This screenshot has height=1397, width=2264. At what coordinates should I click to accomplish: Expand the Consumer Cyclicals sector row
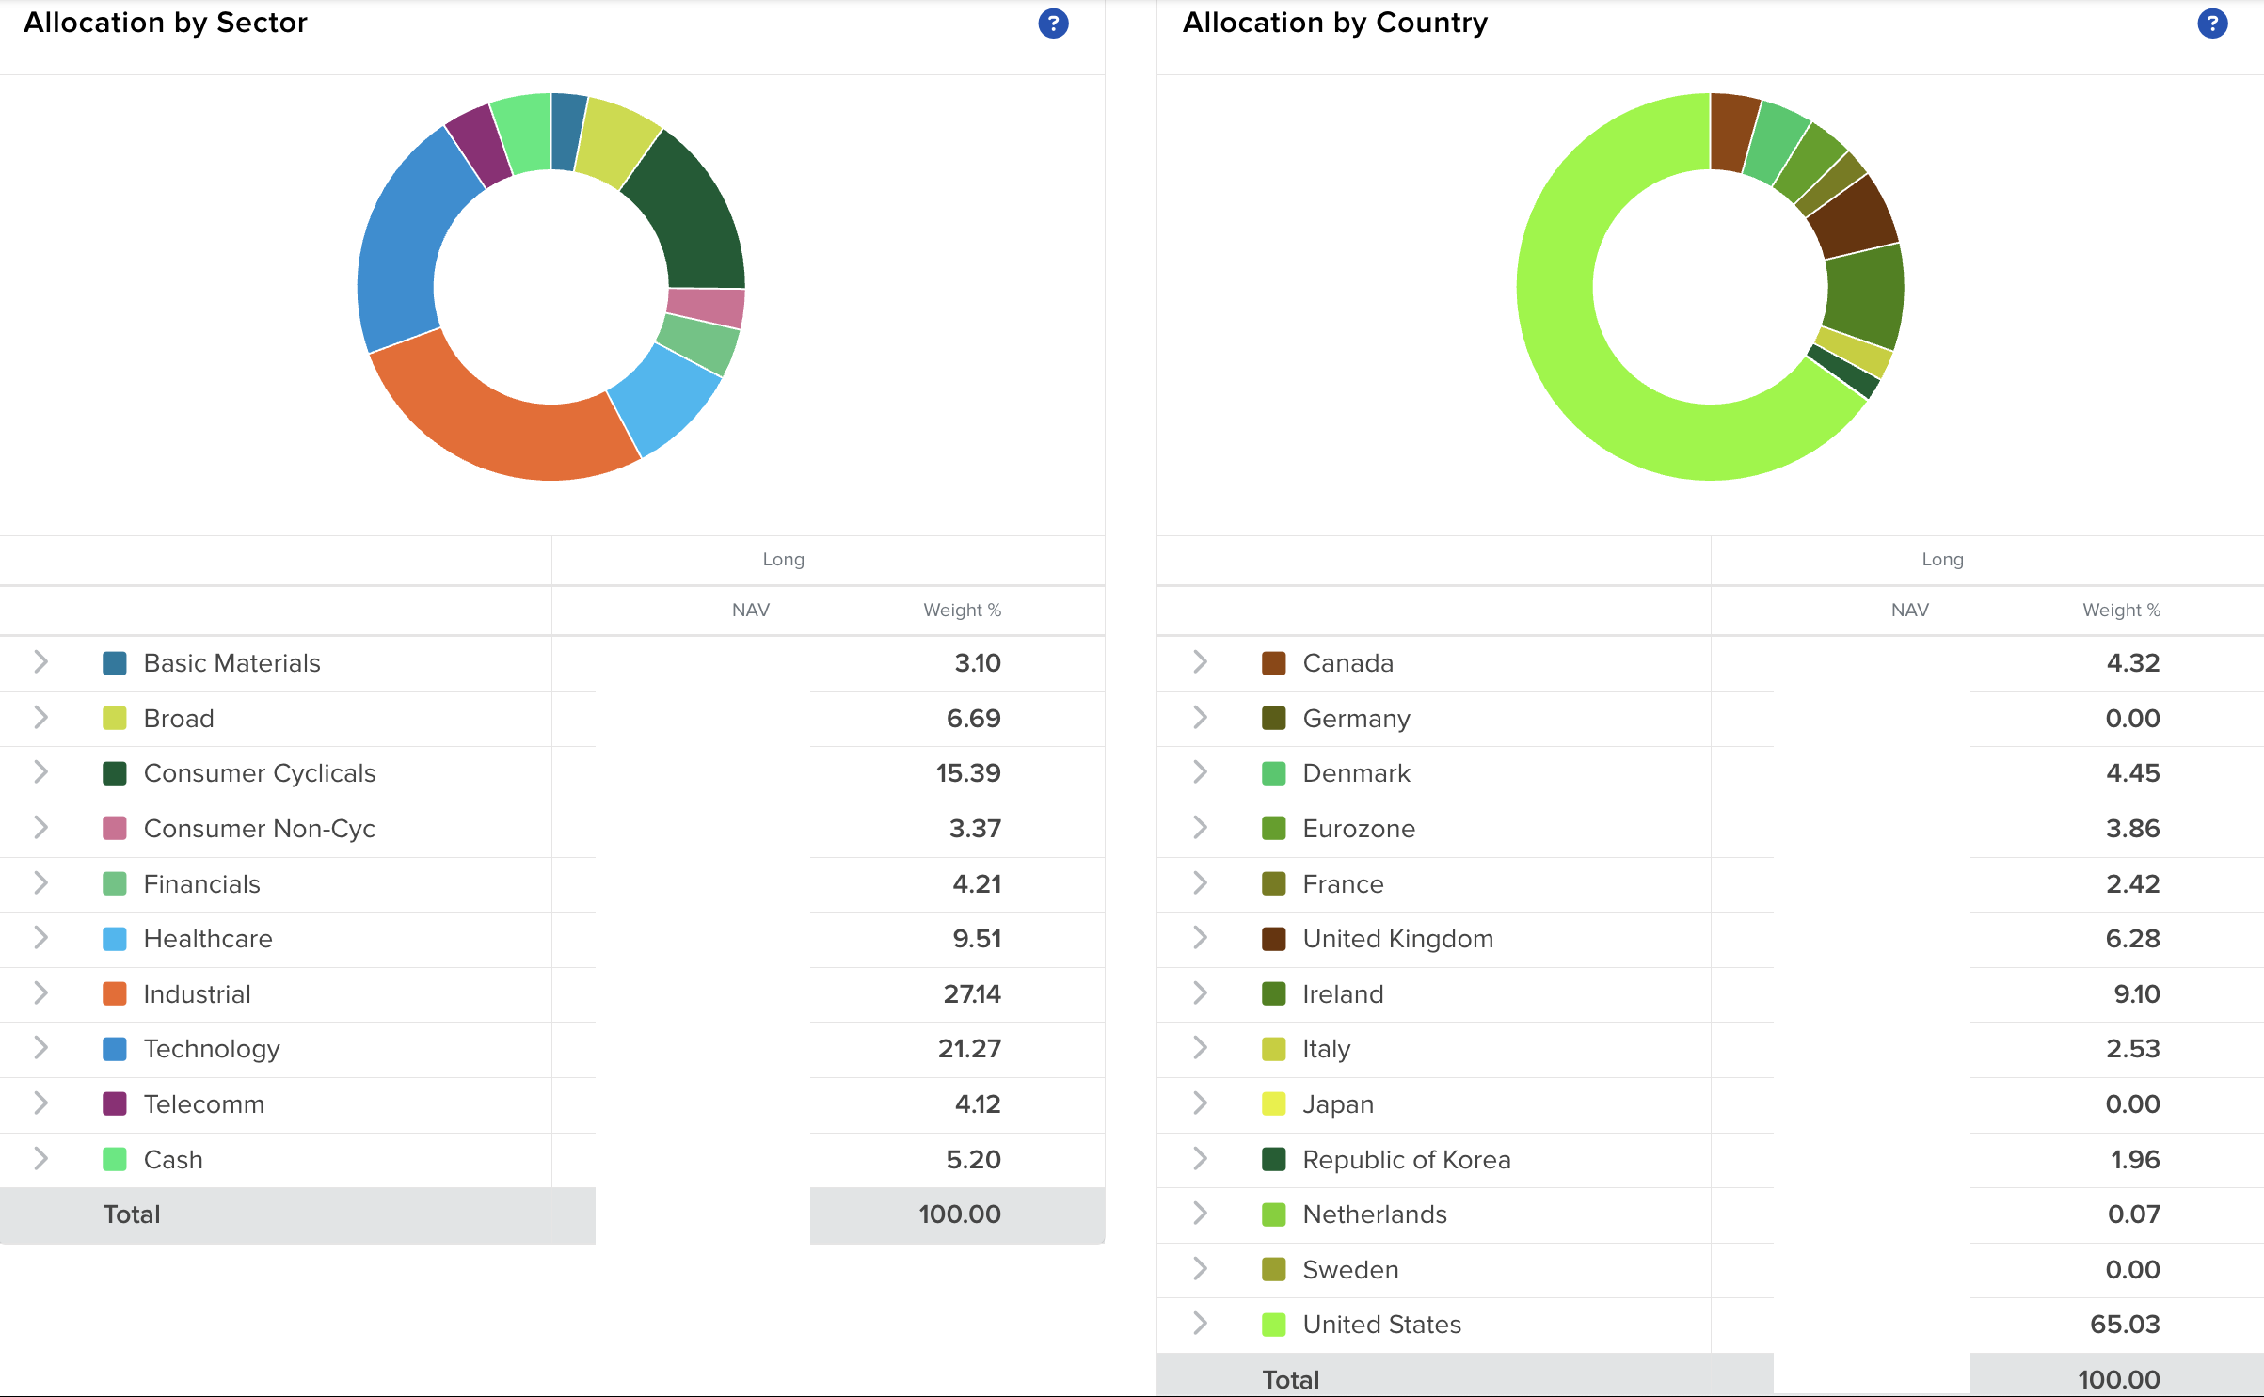click(40, 772)
